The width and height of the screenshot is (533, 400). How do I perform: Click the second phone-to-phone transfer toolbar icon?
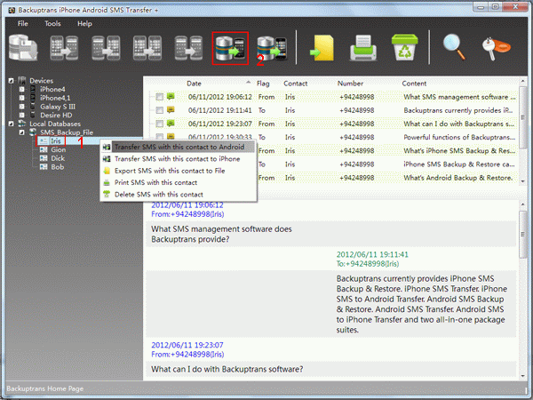[106, 48]
